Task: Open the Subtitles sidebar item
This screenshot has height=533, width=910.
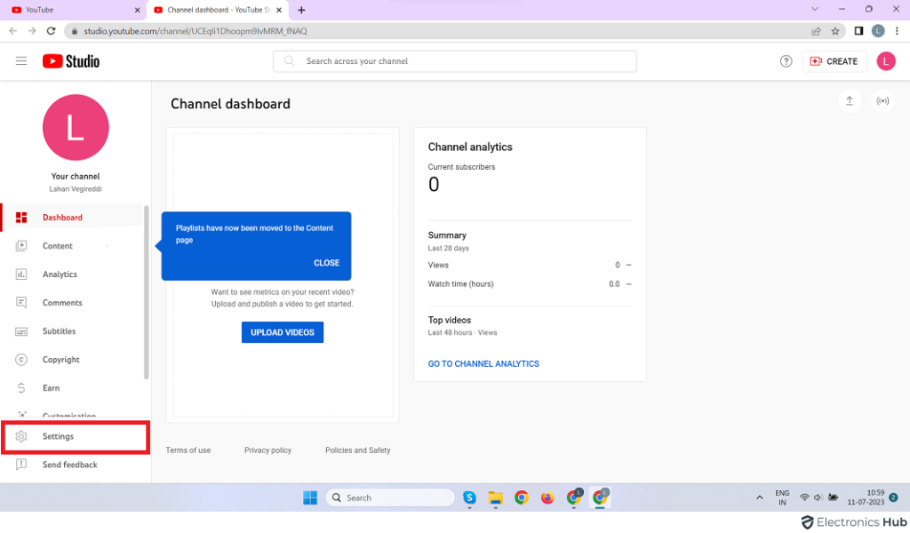Action: coord(59,331)
